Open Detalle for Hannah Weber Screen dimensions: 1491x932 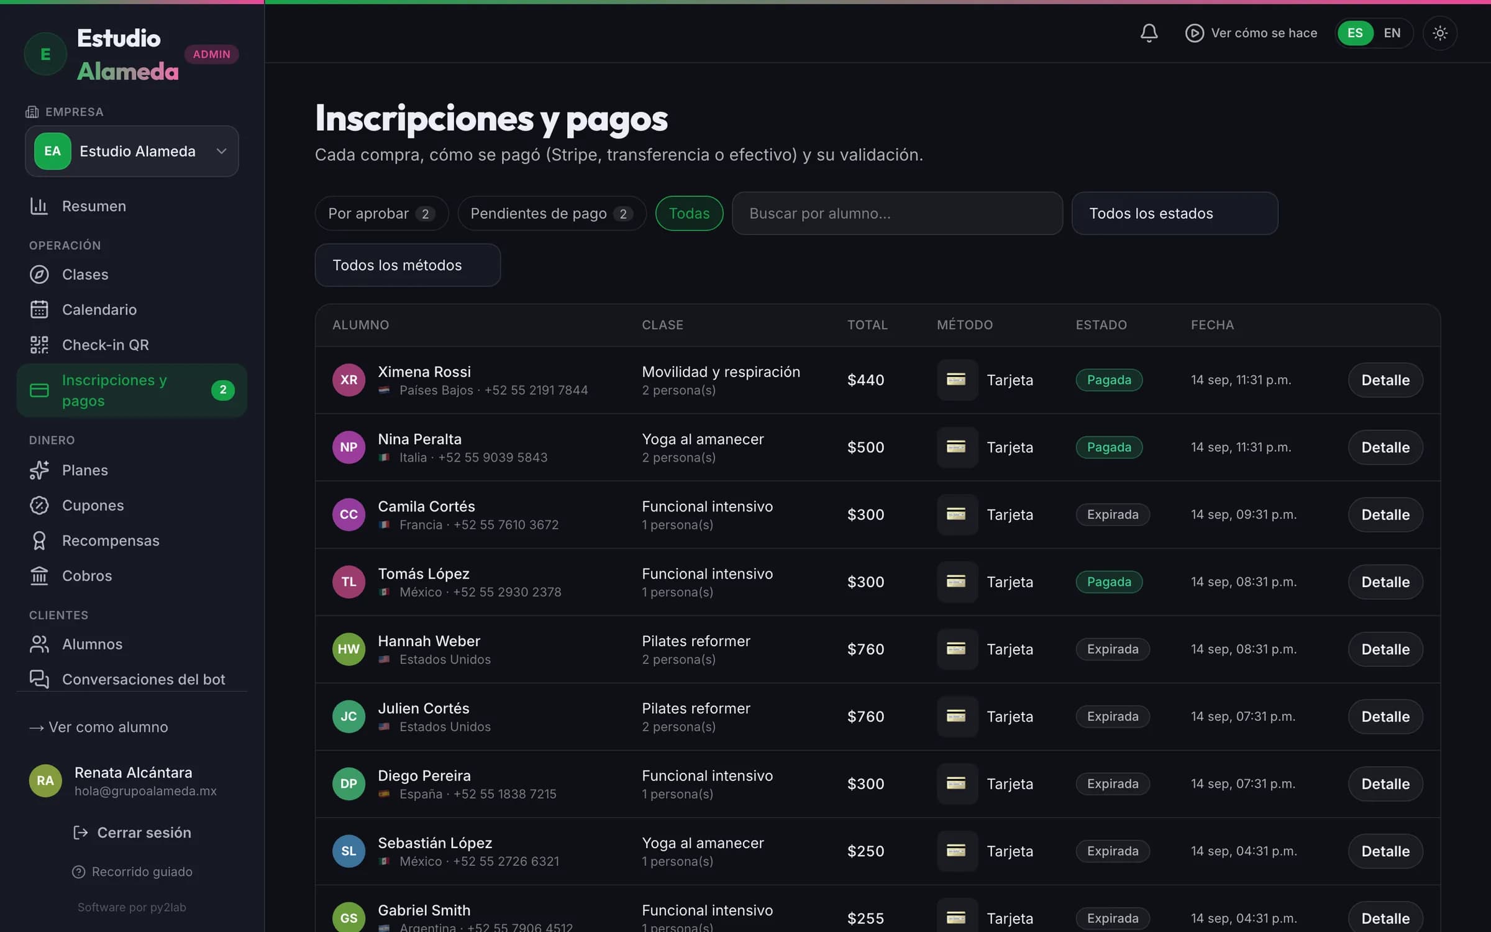point(1385,649)
